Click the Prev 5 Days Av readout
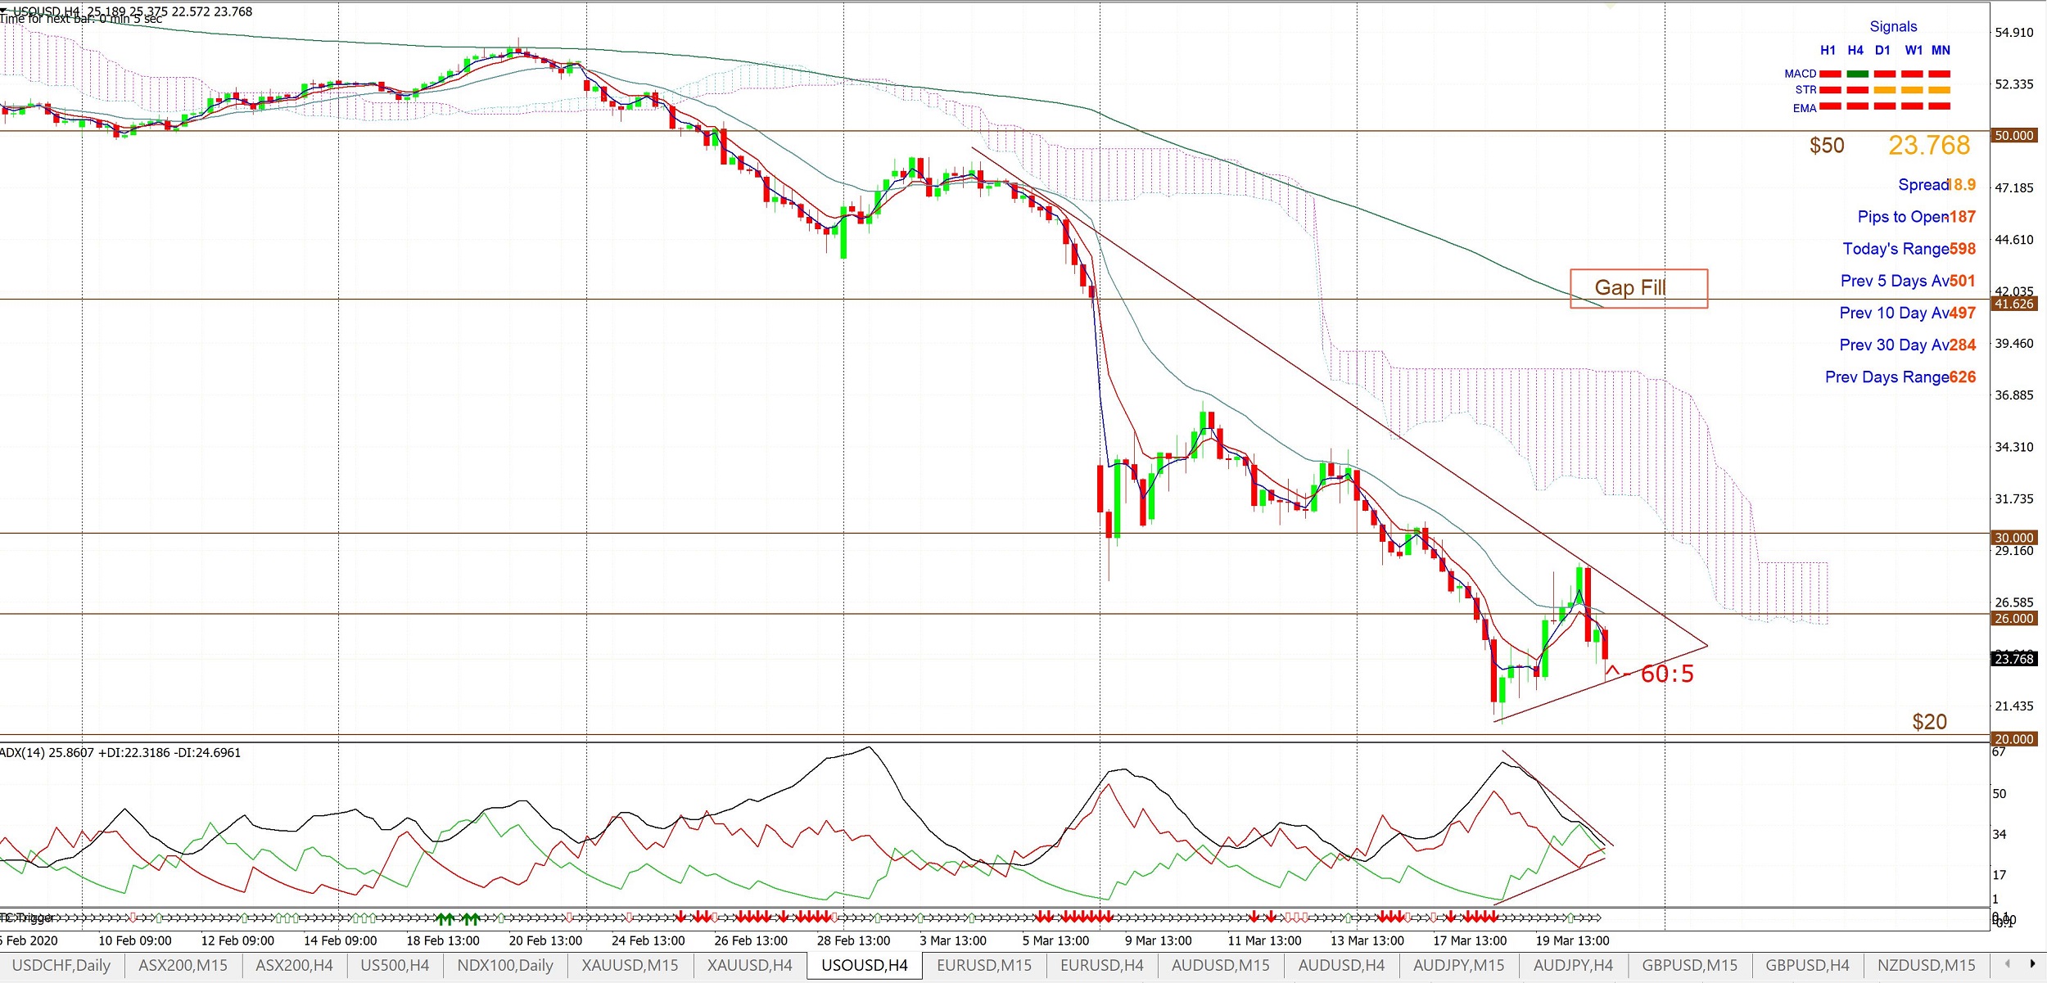 pos(1908,281)
